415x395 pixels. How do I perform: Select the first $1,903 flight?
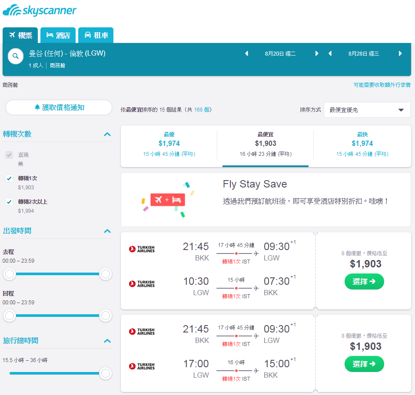tap(364, 282)
